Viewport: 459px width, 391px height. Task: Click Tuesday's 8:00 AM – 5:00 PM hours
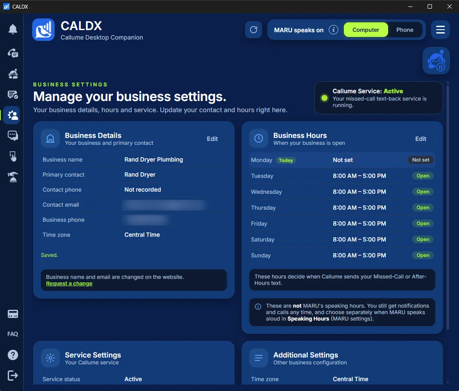359,176
